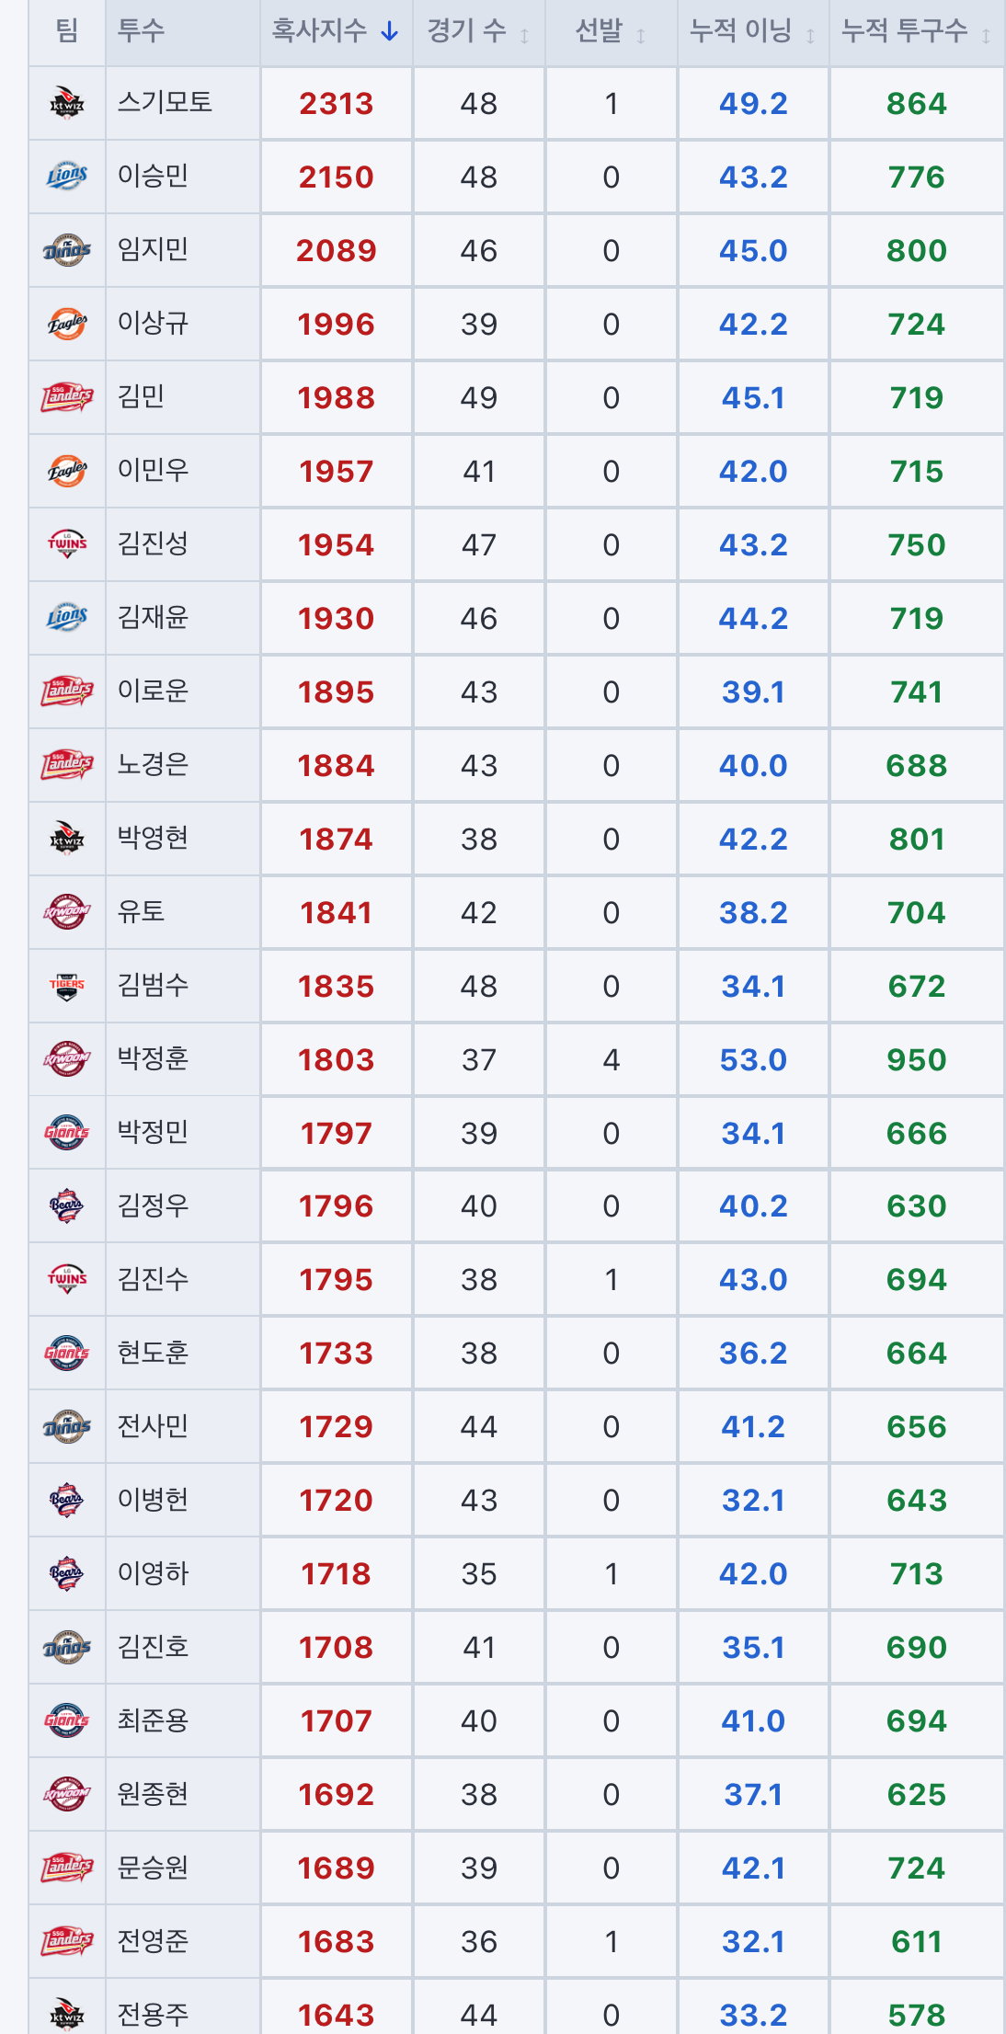Image resolution: width=1006 pixels, height=2034 pixels.
Task: Select pitcher 박정훈 in the table
Action: (x=153, y=1058)
